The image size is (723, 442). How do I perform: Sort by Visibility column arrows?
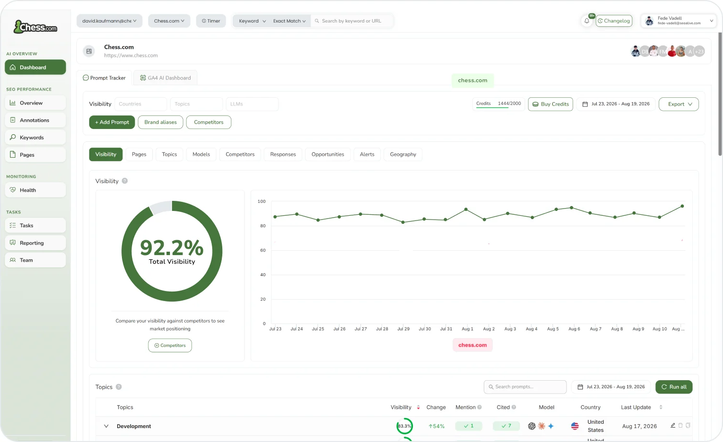pos(418,407)
